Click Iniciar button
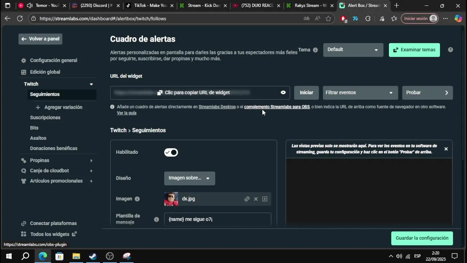 (x=306, y=93)
